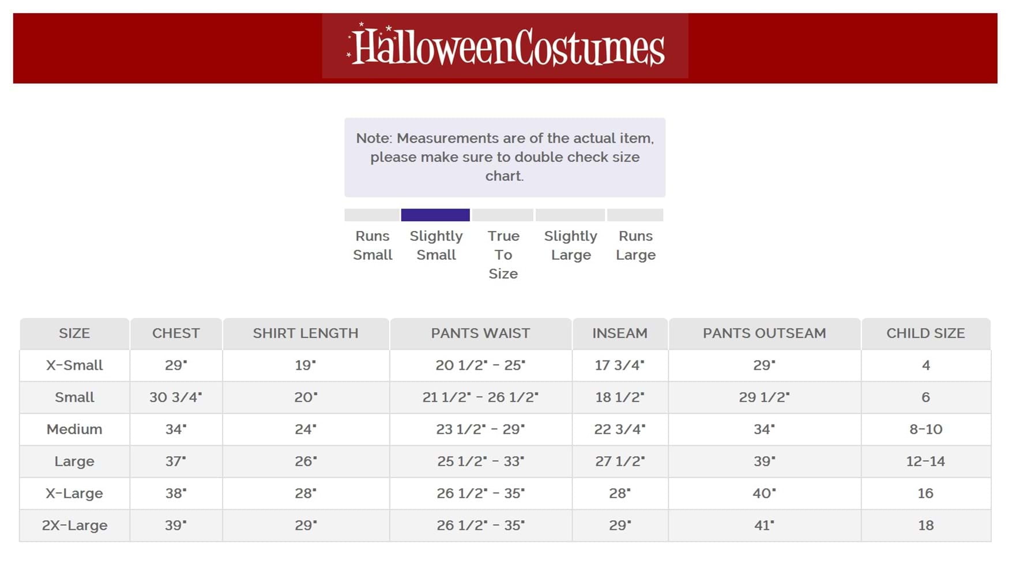This screenshot has width=1009, height=561.
Task: Click the PANTS WAIST column header
Action: point(480,333)
